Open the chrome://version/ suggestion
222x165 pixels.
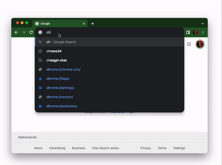tap(110, 97)
